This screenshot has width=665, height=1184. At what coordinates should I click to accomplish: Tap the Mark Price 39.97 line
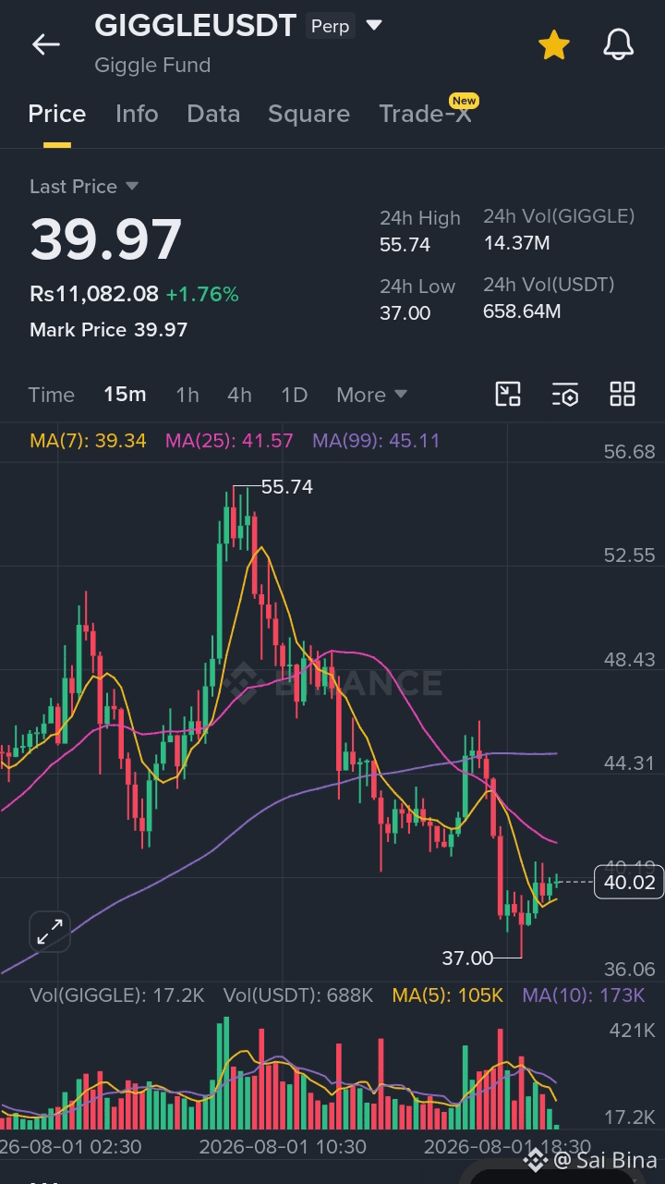108,330
